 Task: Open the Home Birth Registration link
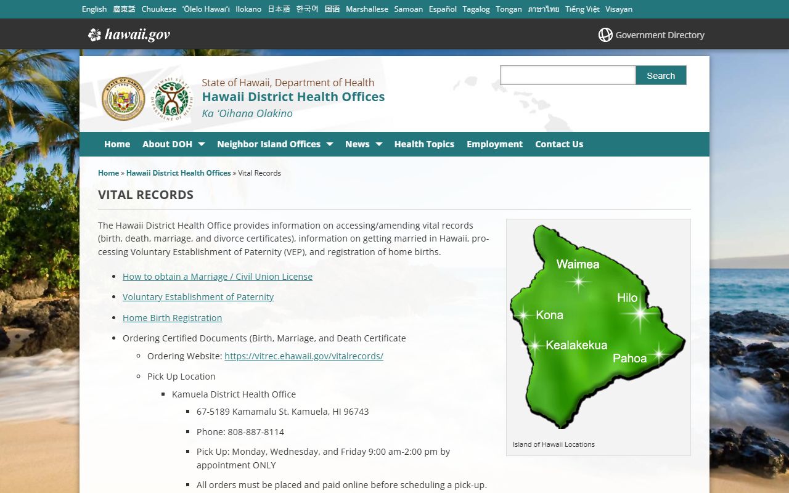[x=172, y=318]
